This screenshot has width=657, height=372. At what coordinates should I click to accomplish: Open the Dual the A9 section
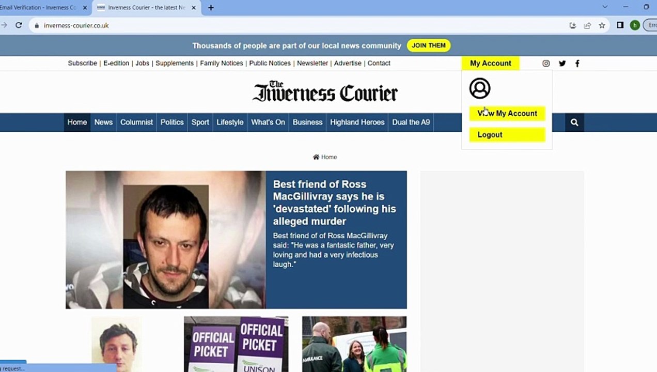[411, 122]
